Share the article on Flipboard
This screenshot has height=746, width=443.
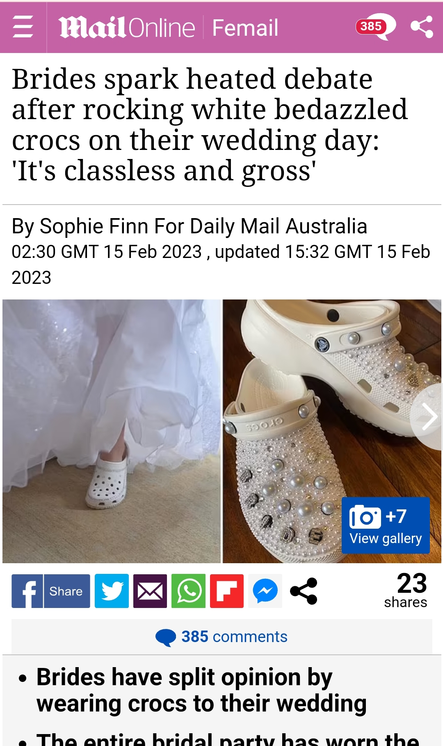[x=227, y=591]
